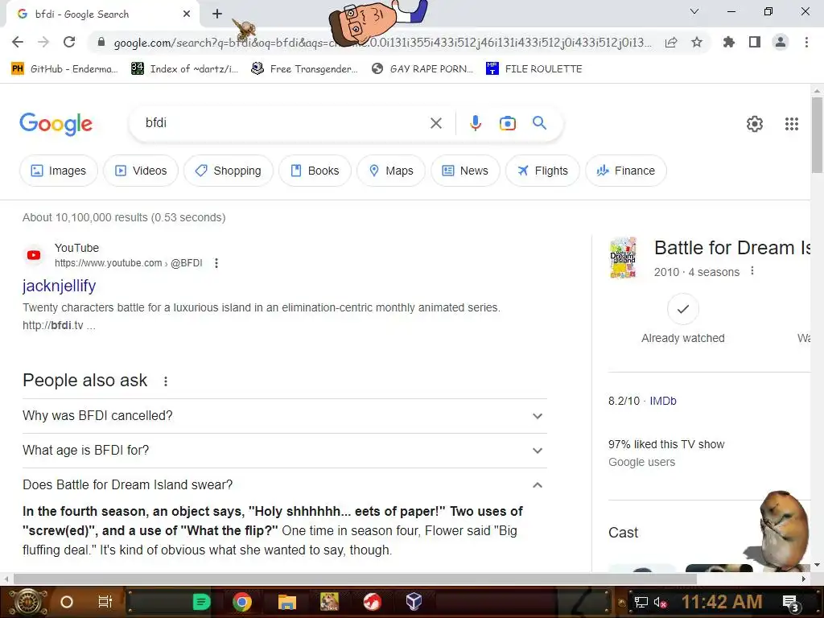Image resolution: width=824 pixels, height=618 pixels.
Task: Open the jacknjellify YouTube result
Action: (60, 286)
